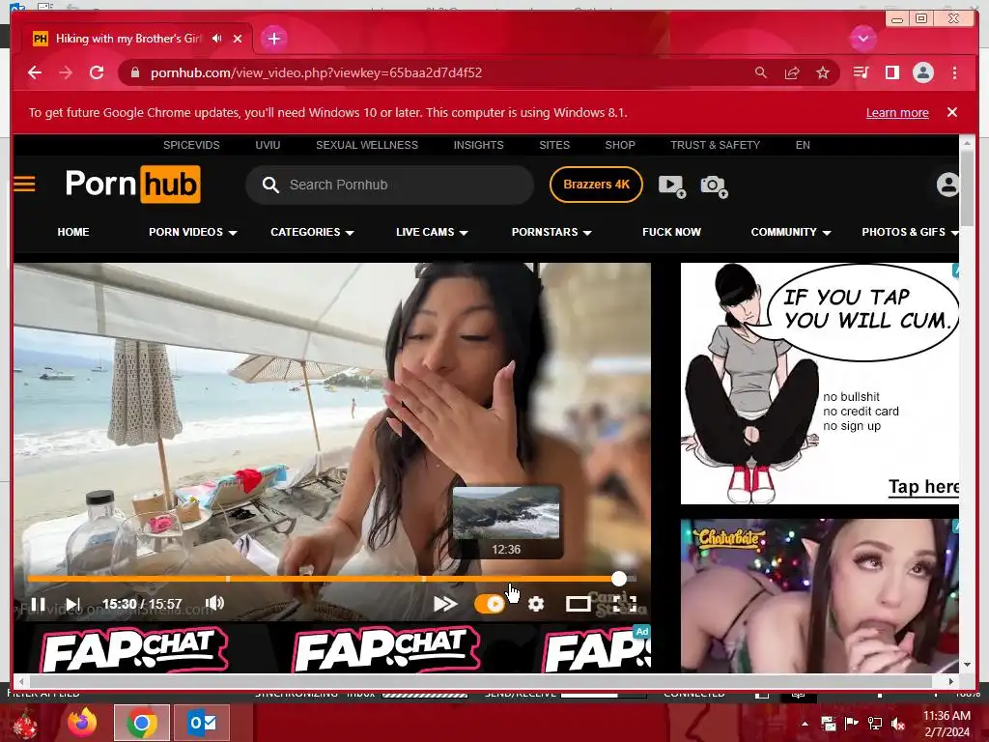Share this page from the address bar
This screenshot has width=989, height=742.
click(x=792, y=72)
